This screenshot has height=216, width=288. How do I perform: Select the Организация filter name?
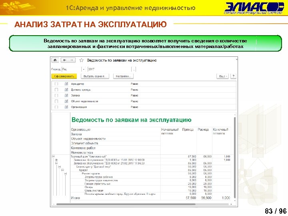coord(79,107)
